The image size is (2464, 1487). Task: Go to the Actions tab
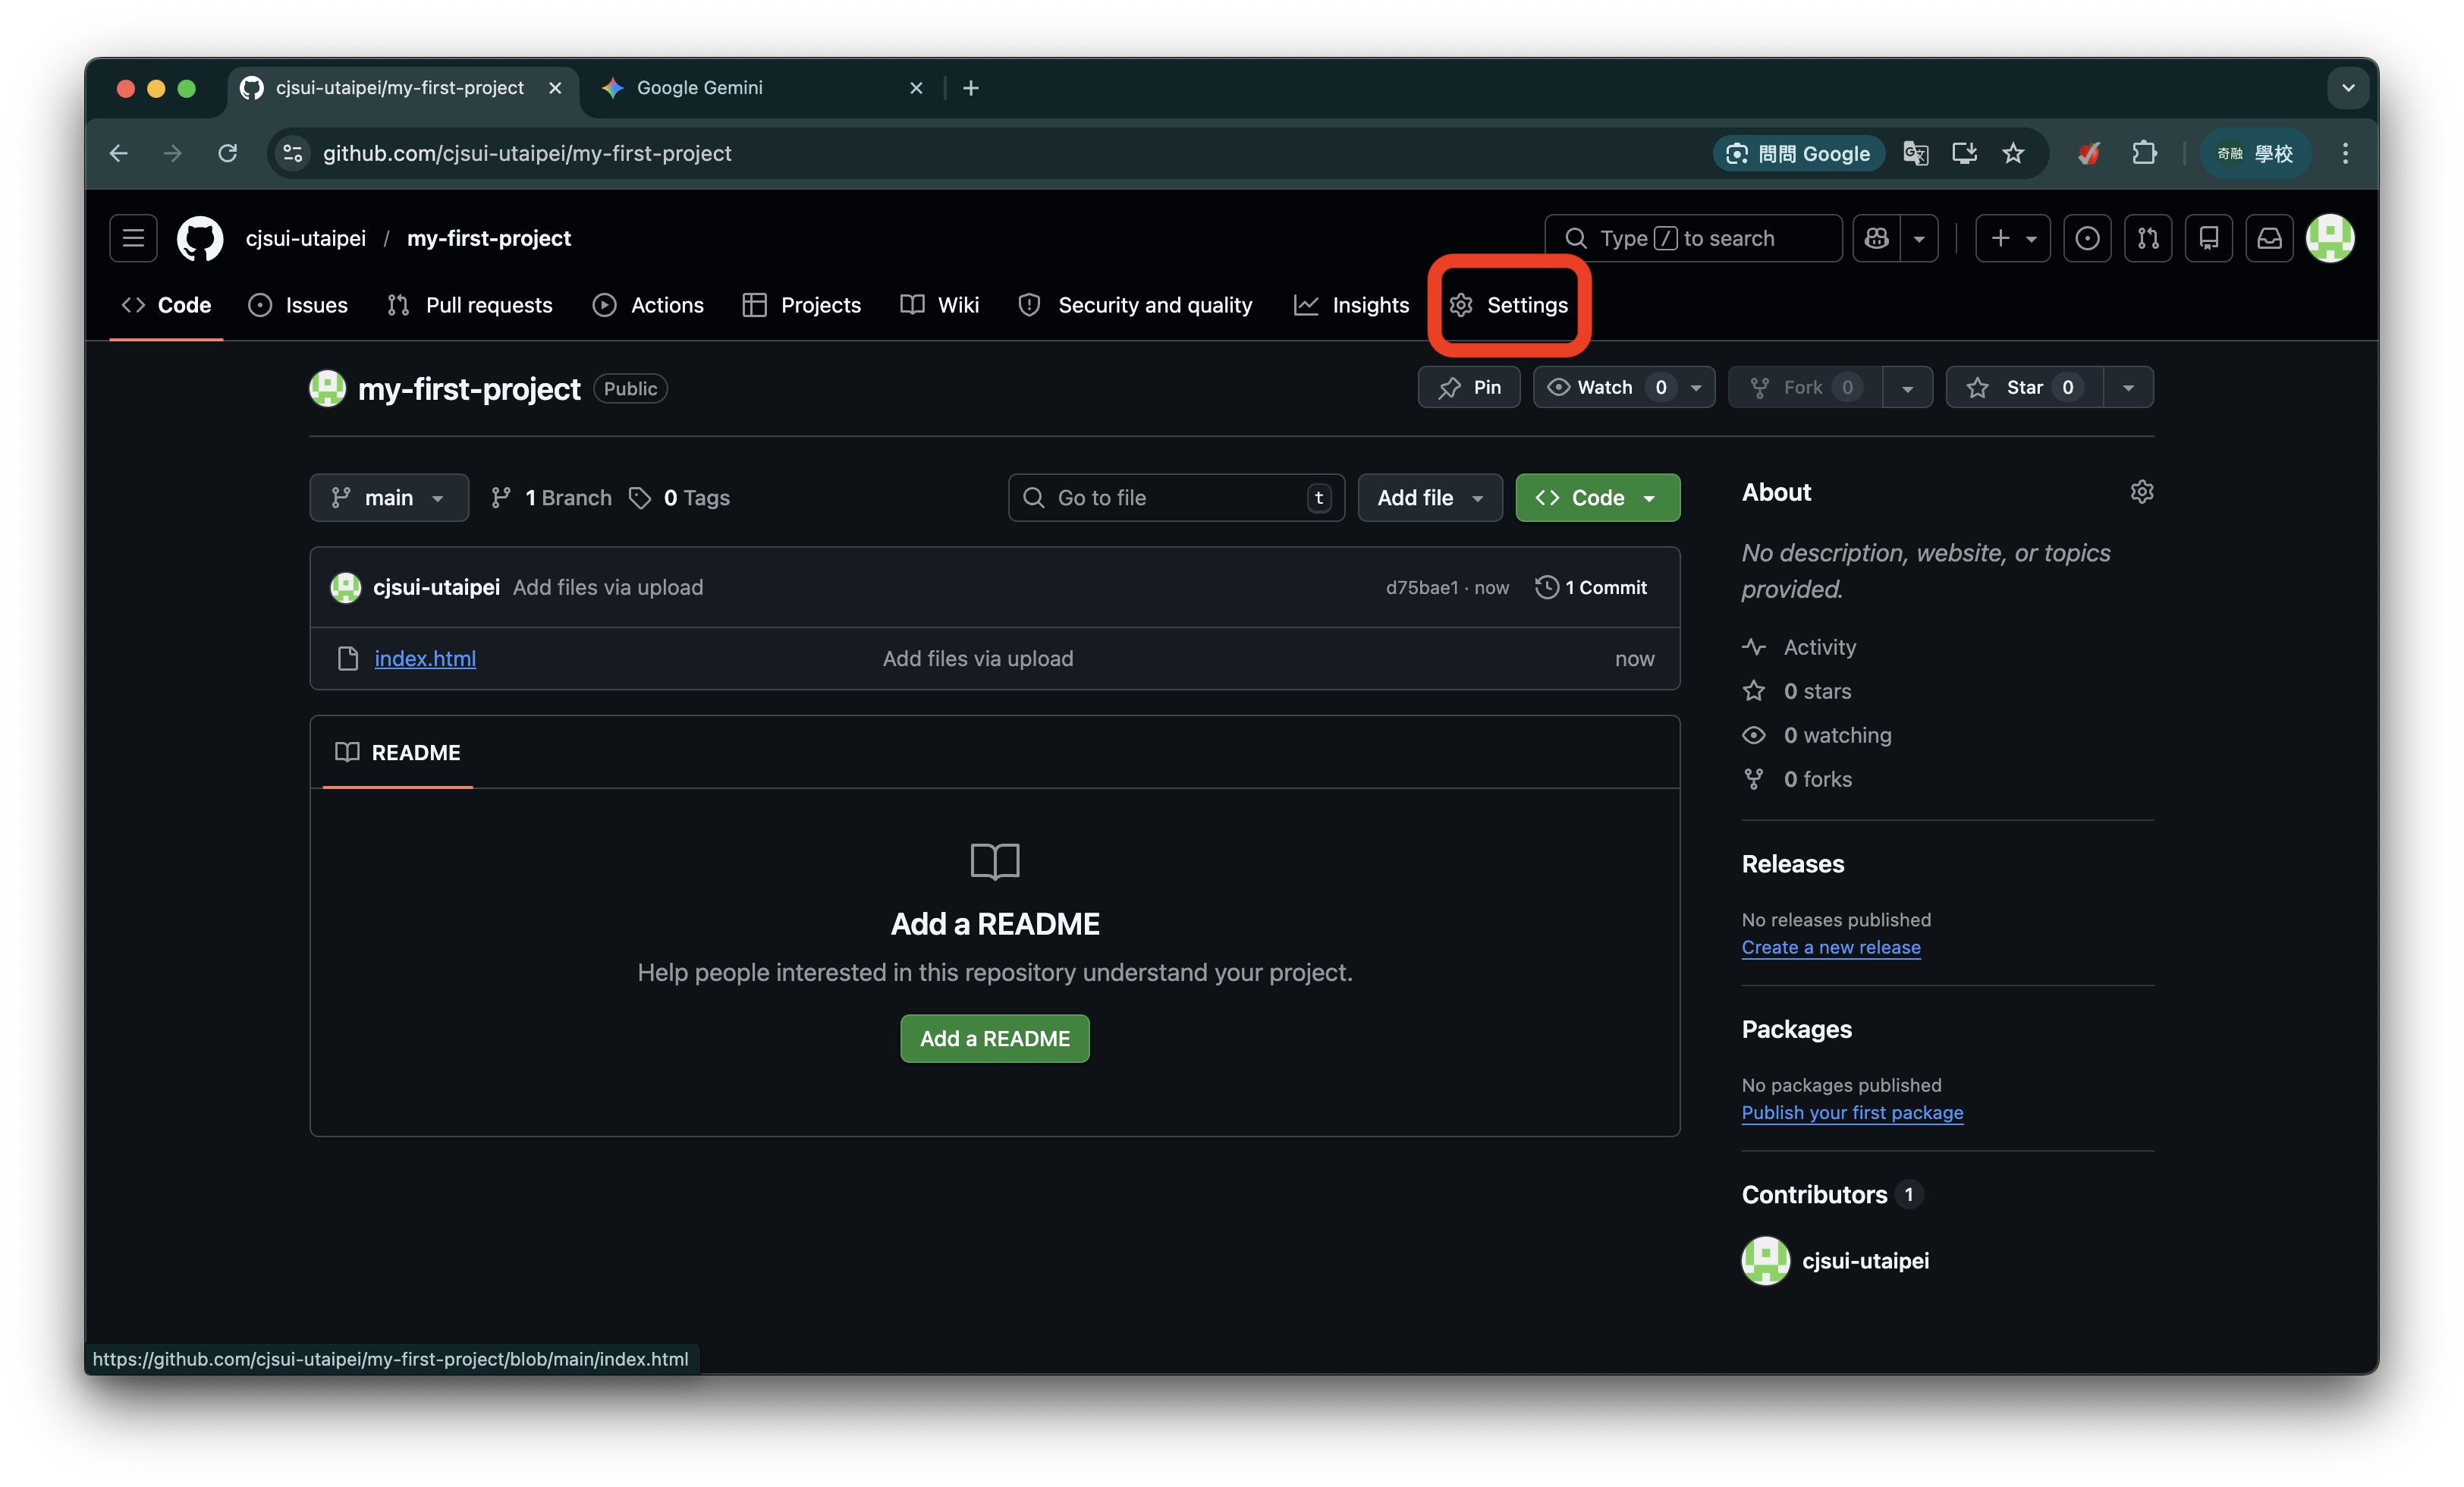click(648, 305)
